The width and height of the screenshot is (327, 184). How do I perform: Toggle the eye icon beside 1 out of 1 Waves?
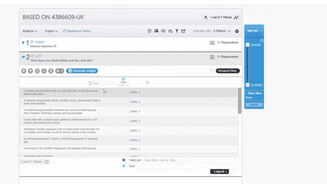point(47,162)
